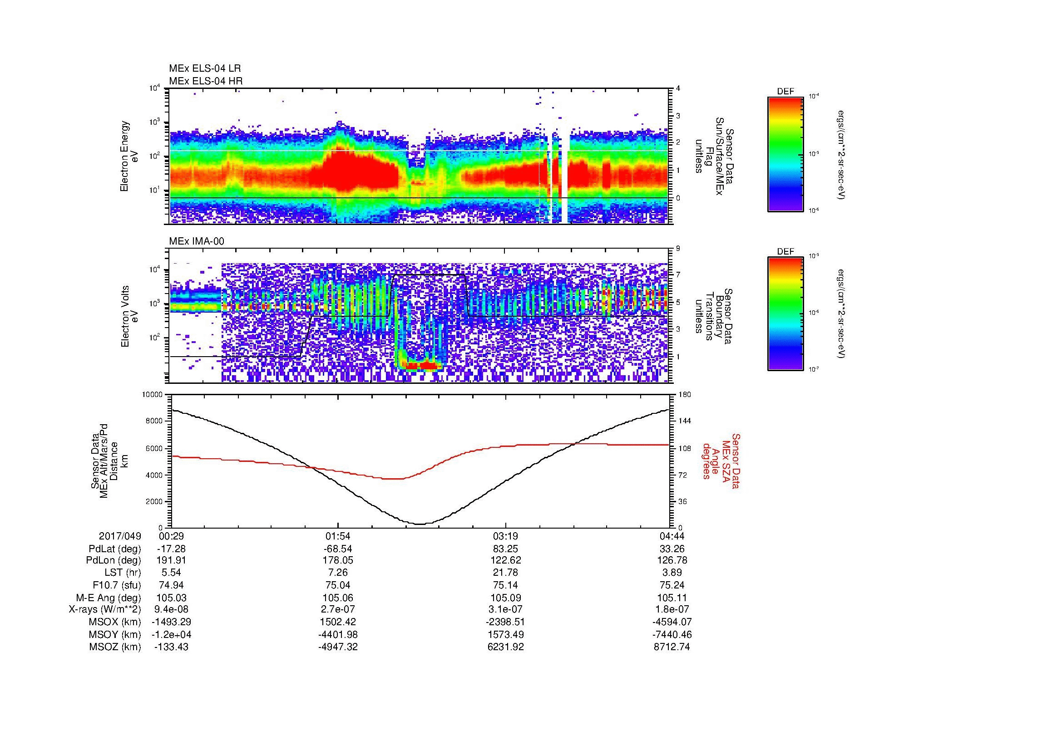1062x750 pixels.
Task: Click inside the IMA ion spectrogram panel
Action: (420, 316)
